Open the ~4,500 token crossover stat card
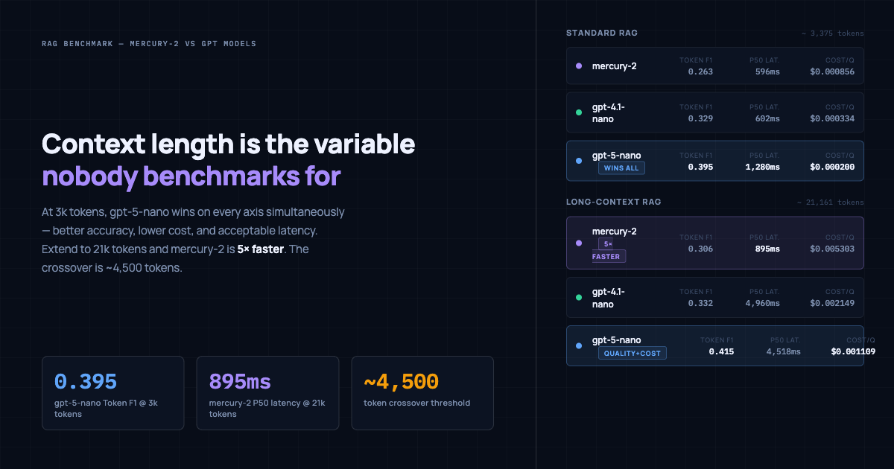Viewport: 894px width, 469px height. coord(422,392)
